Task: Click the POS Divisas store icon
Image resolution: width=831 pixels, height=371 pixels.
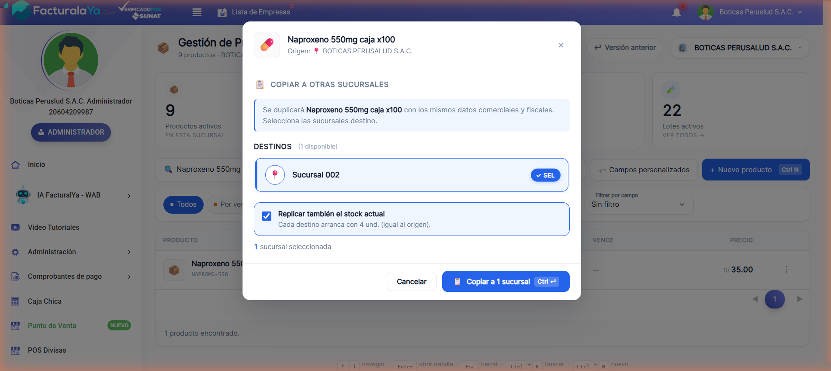Action: click(15, 350)
